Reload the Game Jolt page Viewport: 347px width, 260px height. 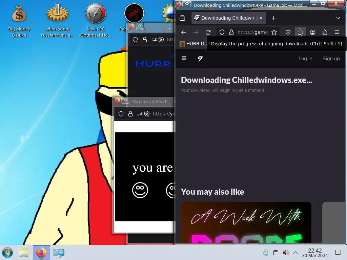(208, 32)
